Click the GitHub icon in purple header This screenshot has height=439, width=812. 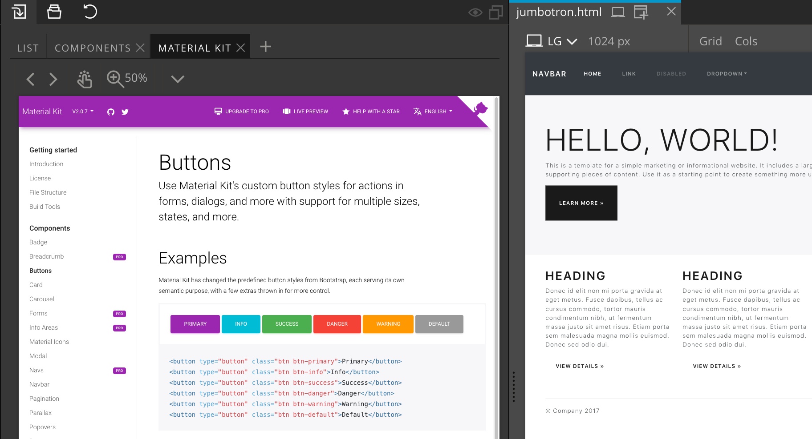111,112
